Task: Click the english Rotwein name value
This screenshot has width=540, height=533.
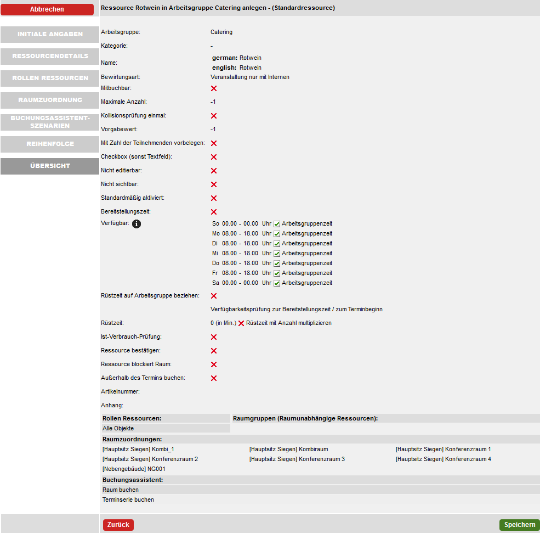Action: (251, 68)
